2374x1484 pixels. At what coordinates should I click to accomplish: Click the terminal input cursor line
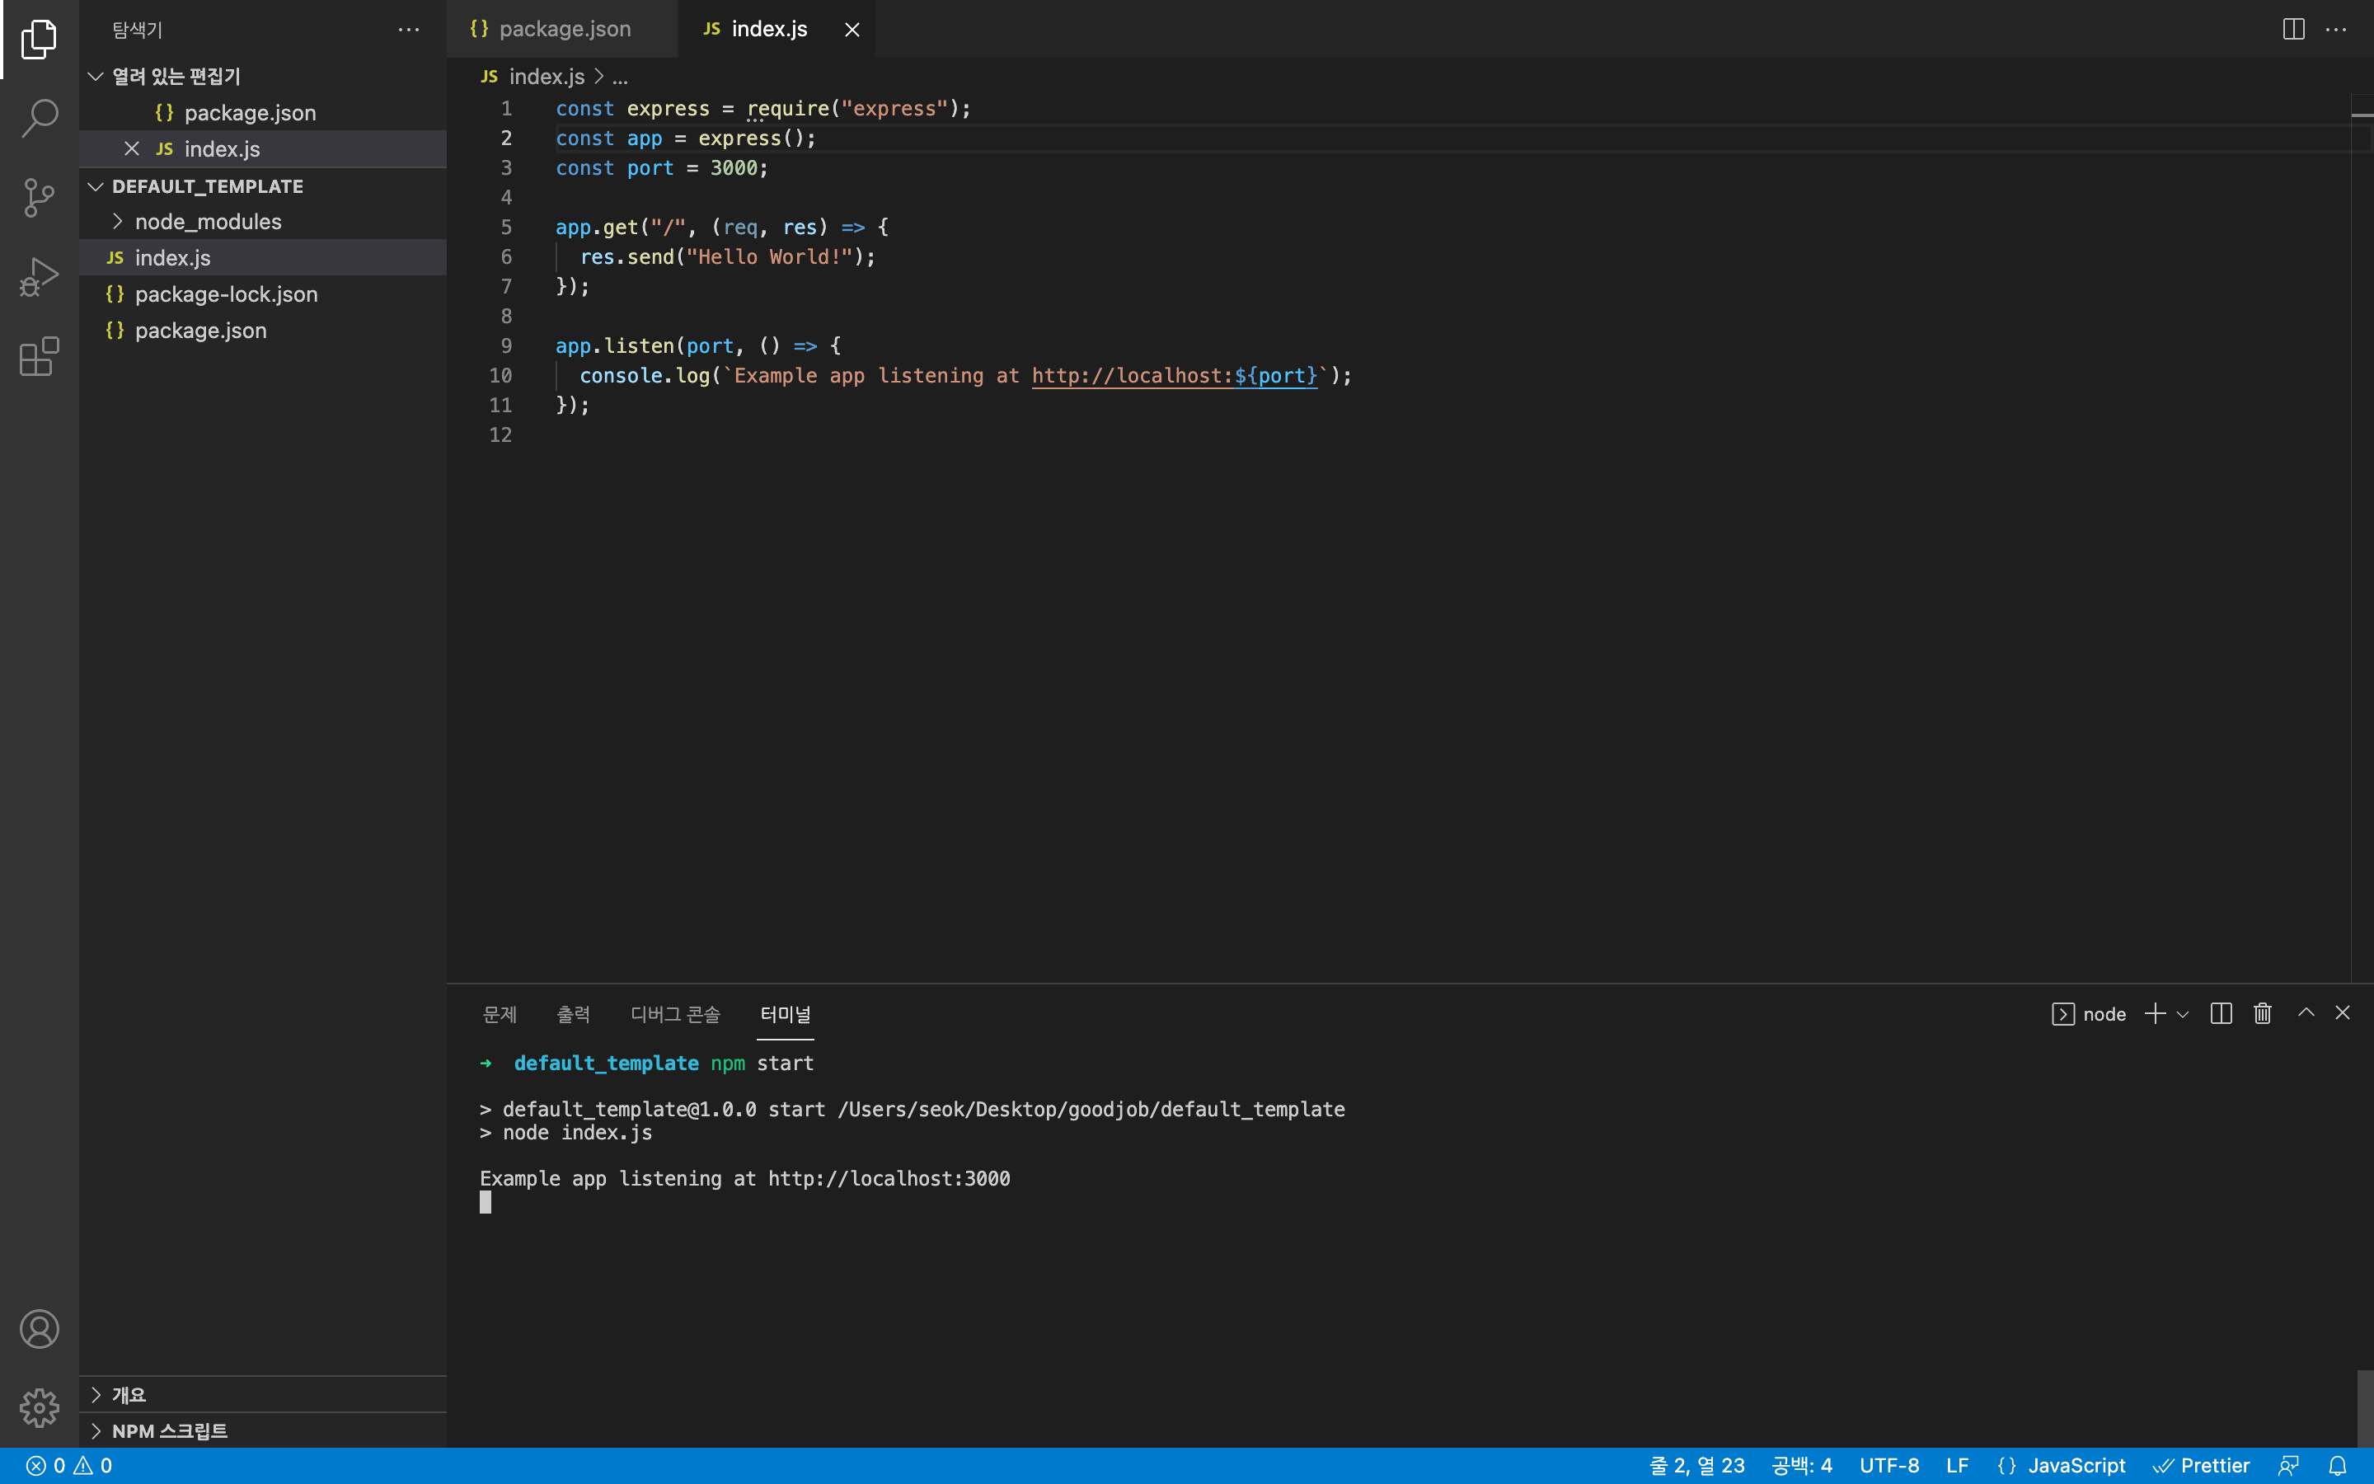click(485, 1202)
